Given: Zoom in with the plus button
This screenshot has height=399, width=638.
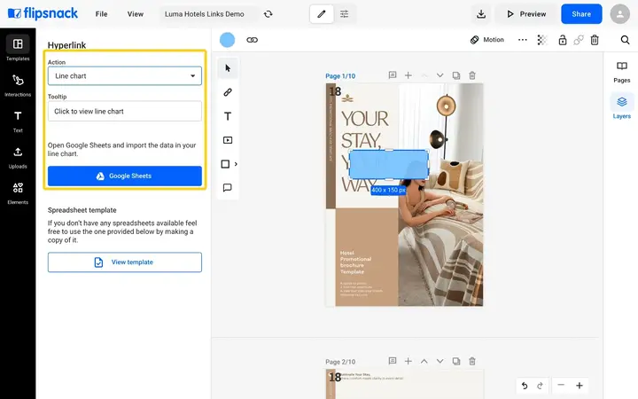Looking at the screenshot, I should pos(580,385).
